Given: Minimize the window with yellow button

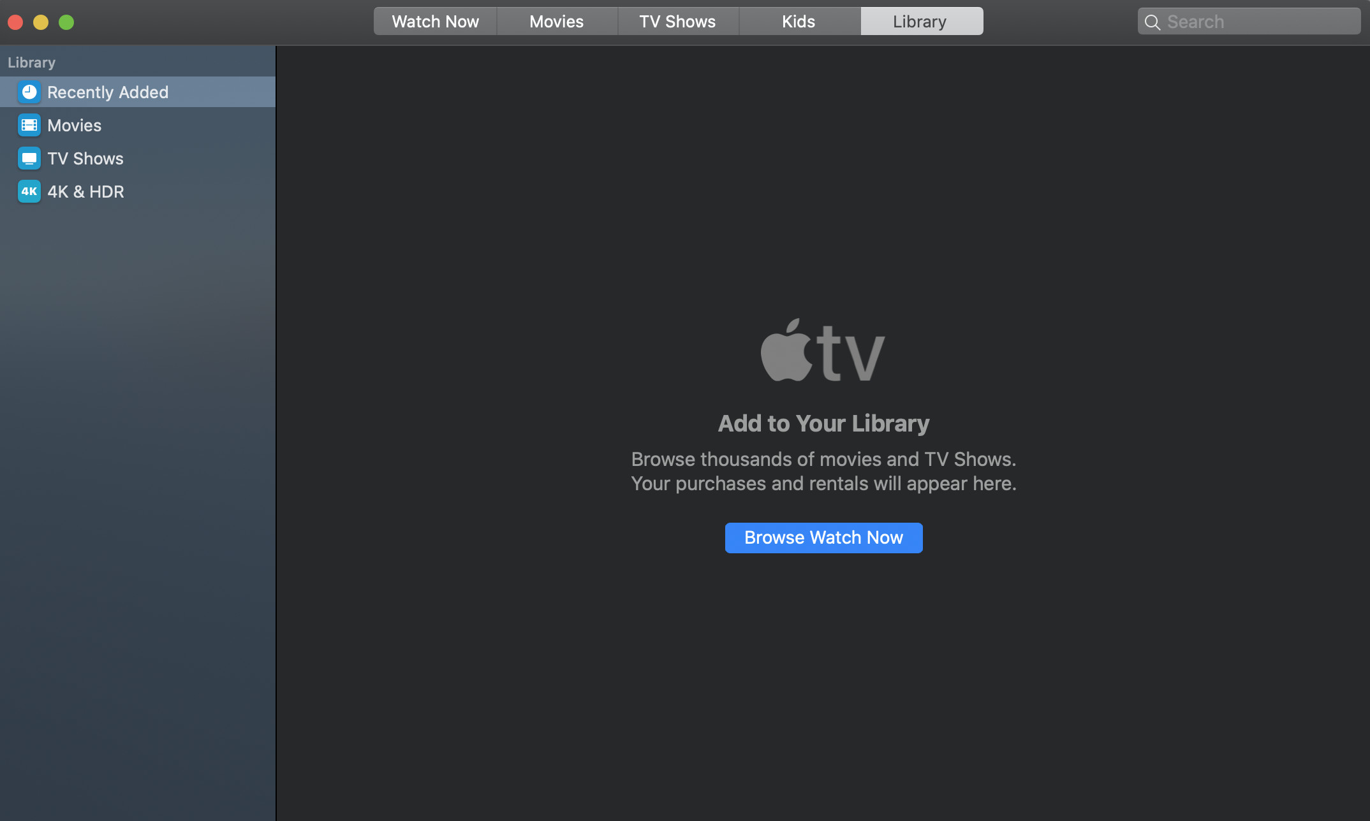Looking at the screenshot, I should (x=41, y=22).
